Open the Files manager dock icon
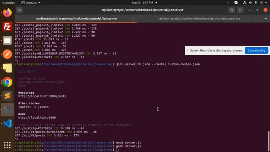 coord(7,41)
